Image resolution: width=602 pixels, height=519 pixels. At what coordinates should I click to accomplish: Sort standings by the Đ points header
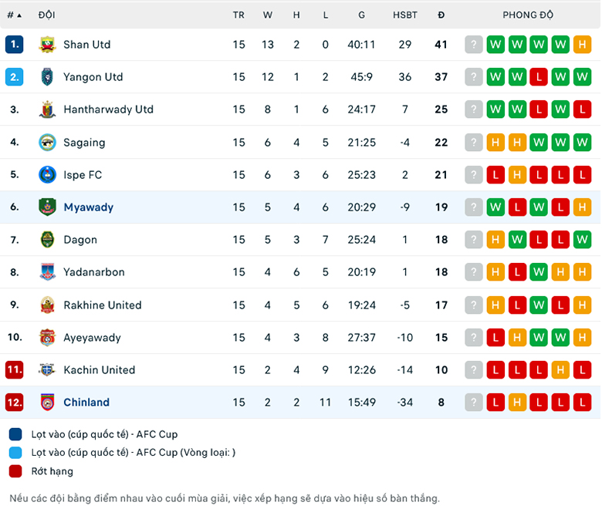coord(441,15)
